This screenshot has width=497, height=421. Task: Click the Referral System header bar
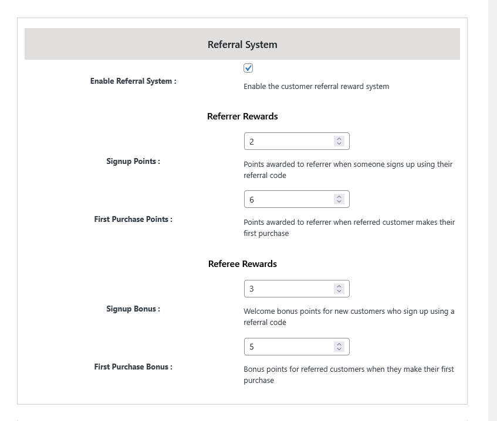pyautogui.click(x=242, y=43)
